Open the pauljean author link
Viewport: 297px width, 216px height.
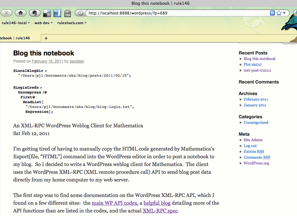[77, 61]
